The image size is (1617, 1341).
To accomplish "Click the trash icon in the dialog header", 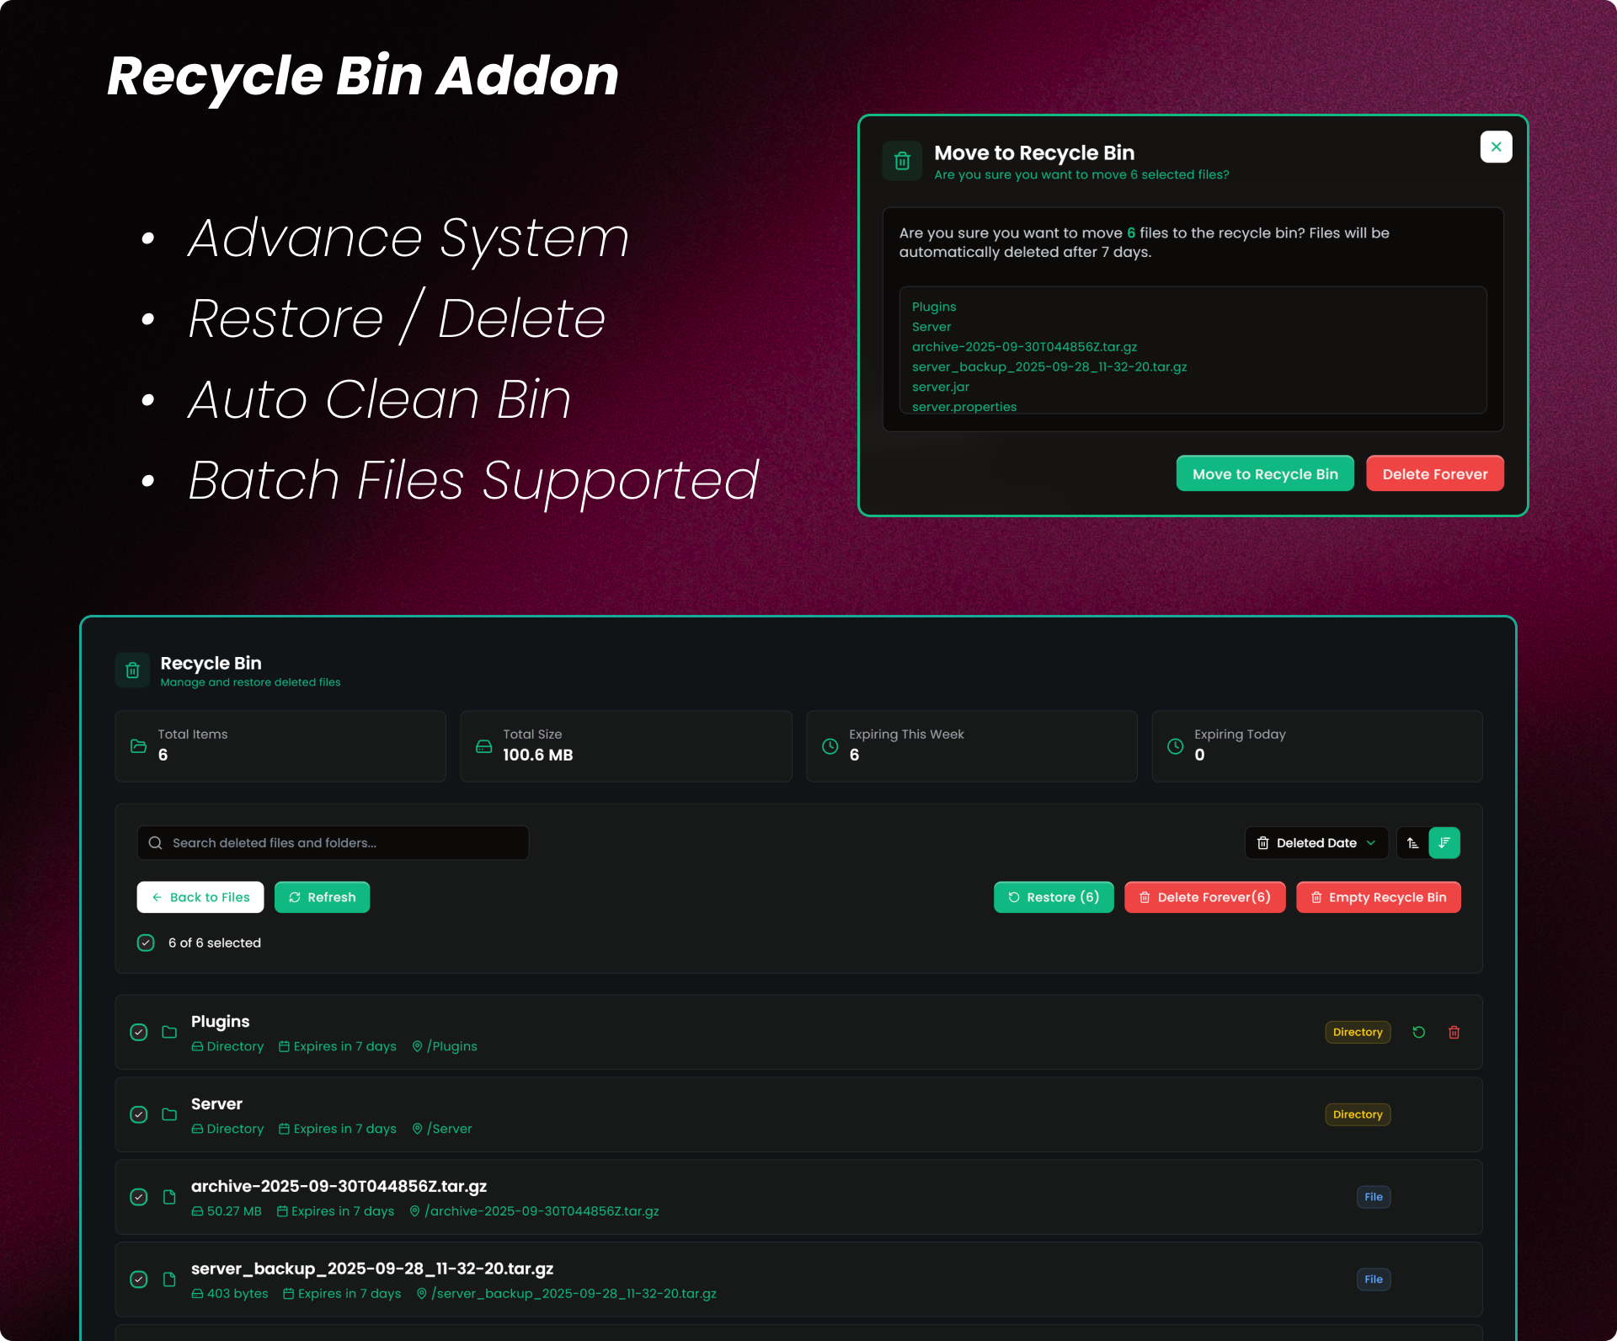I will click(902, 161).
